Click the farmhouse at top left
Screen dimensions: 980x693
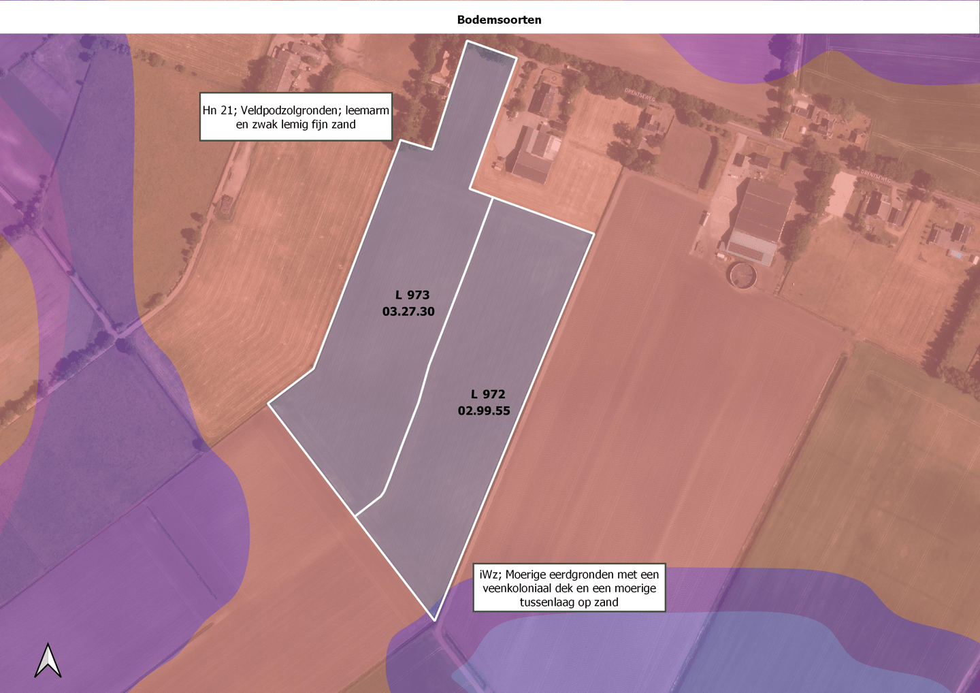(x=286, y=67)
